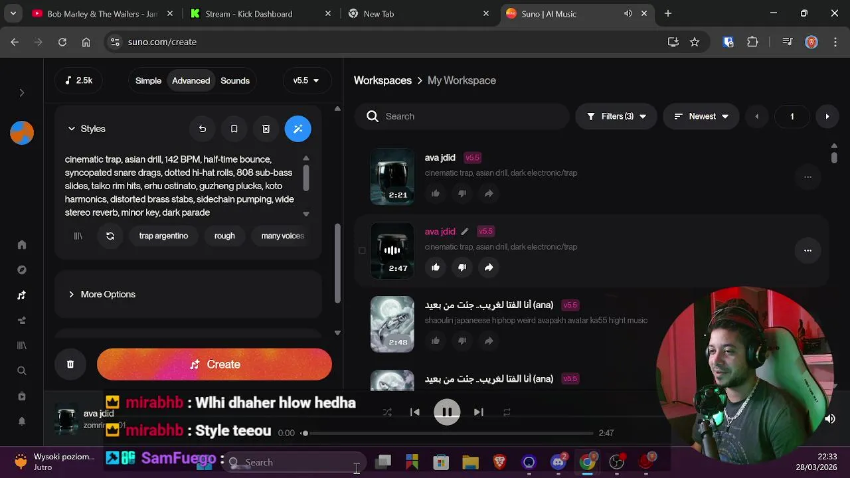Switch to Simple mode
The height and width of the screenshot is (478, 850).
tap(148, 80)
